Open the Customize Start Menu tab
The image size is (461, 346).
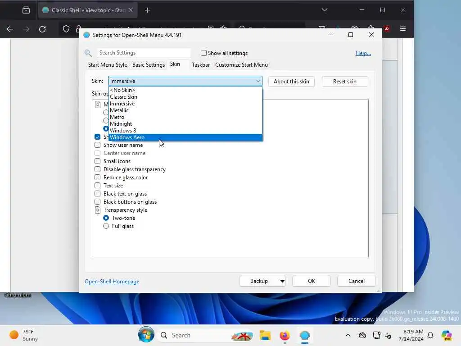(x=241, y=65)
